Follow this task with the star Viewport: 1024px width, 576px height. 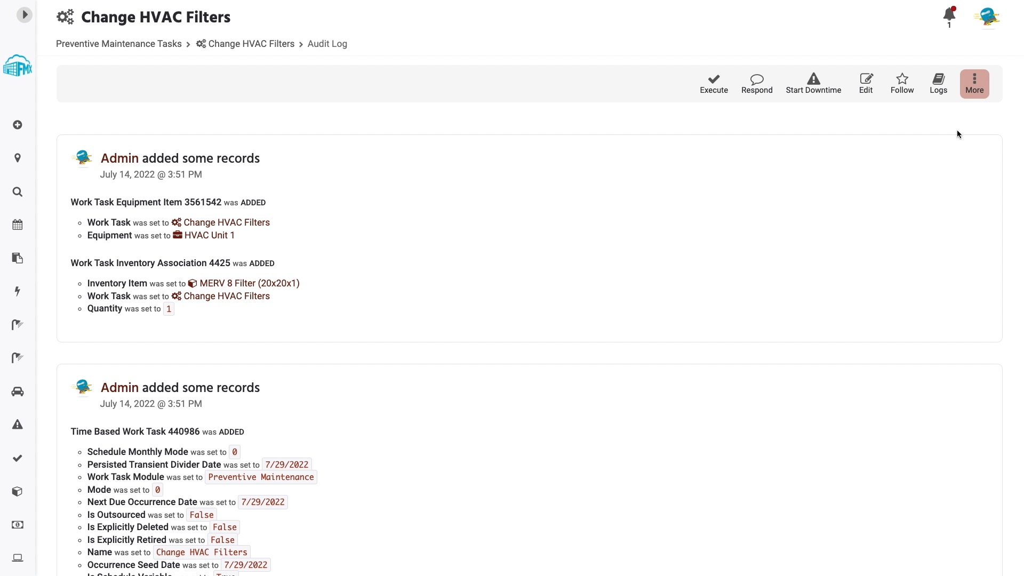pyautogui.click(x=902, y=84)
